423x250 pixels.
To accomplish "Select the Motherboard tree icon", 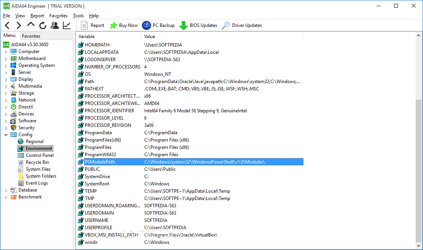I will coord(13,58).
